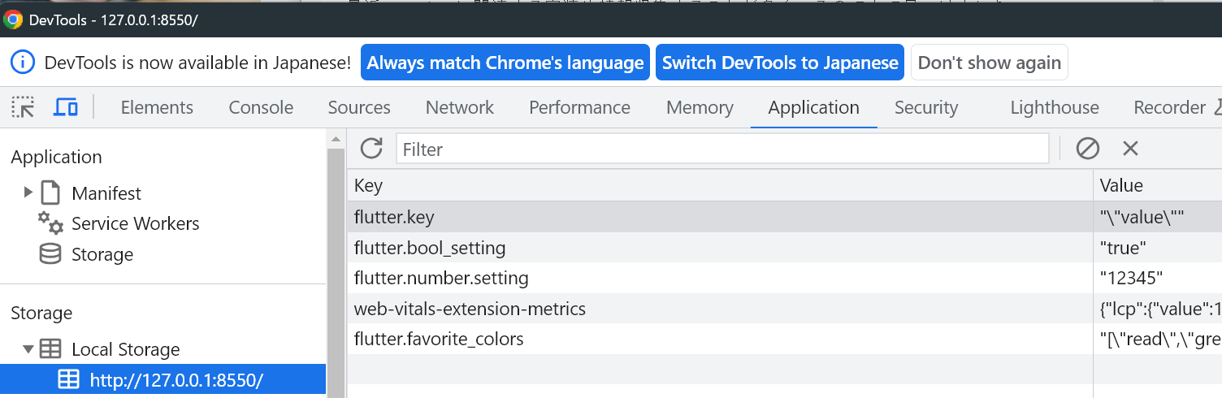
Task: Expand the Manifest tree arrow
Action: (x=28, y=193)
